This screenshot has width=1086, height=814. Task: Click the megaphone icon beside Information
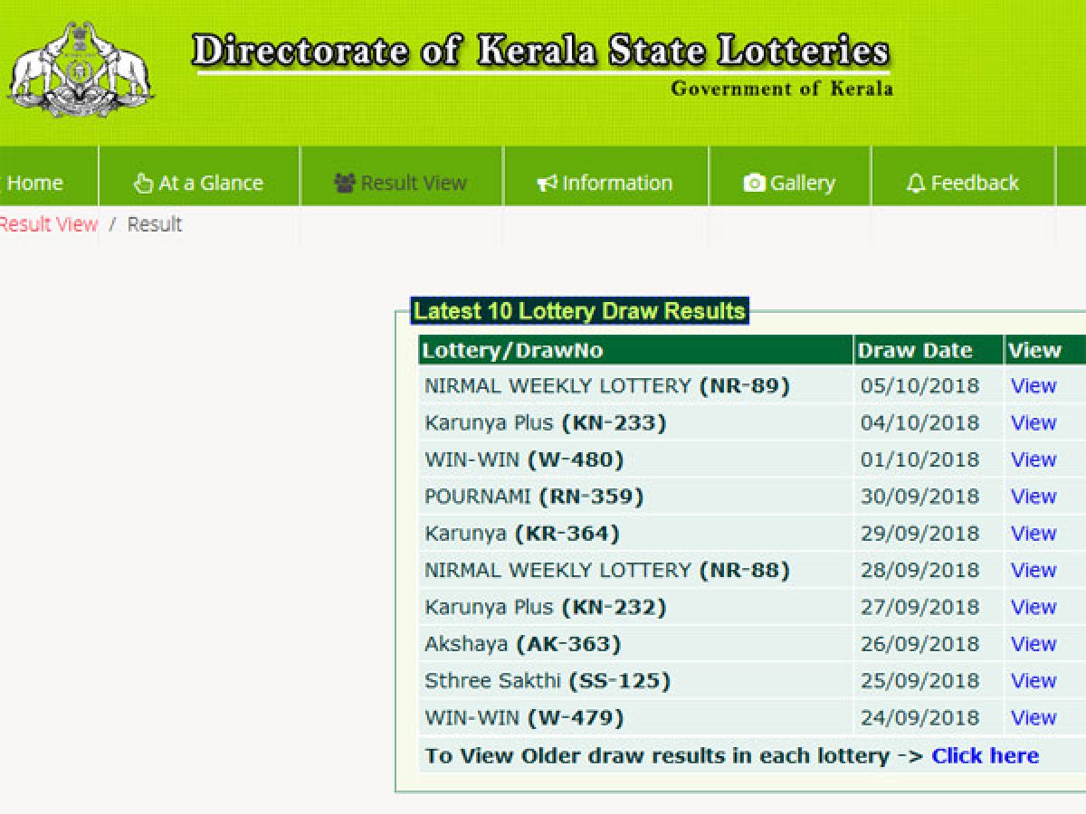tap(547, 184)
